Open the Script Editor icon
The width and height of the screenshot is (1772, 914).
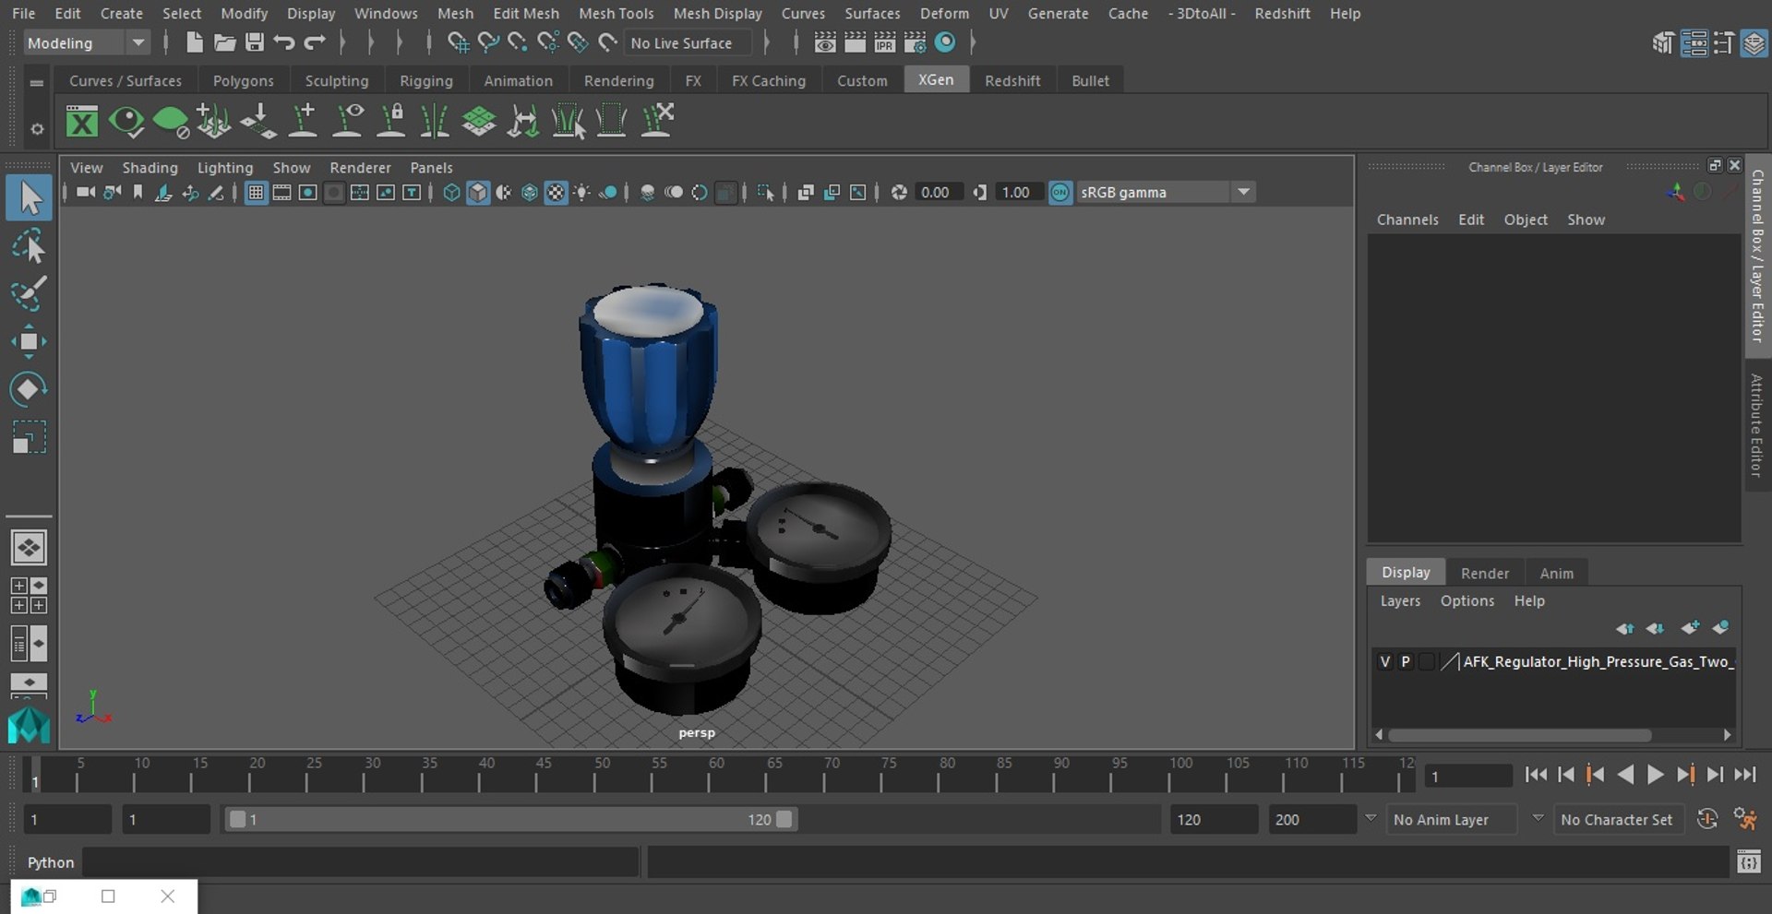(x=1748, y=862)
